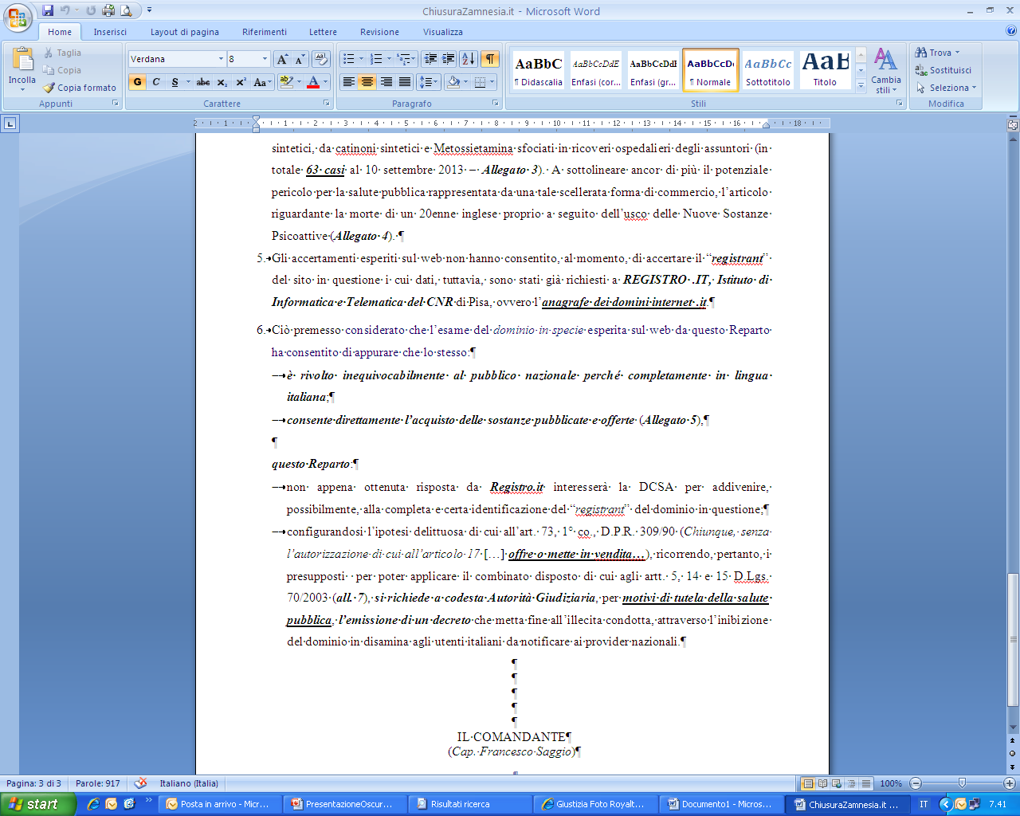Click Sostituisci replace button

point(943,70)
